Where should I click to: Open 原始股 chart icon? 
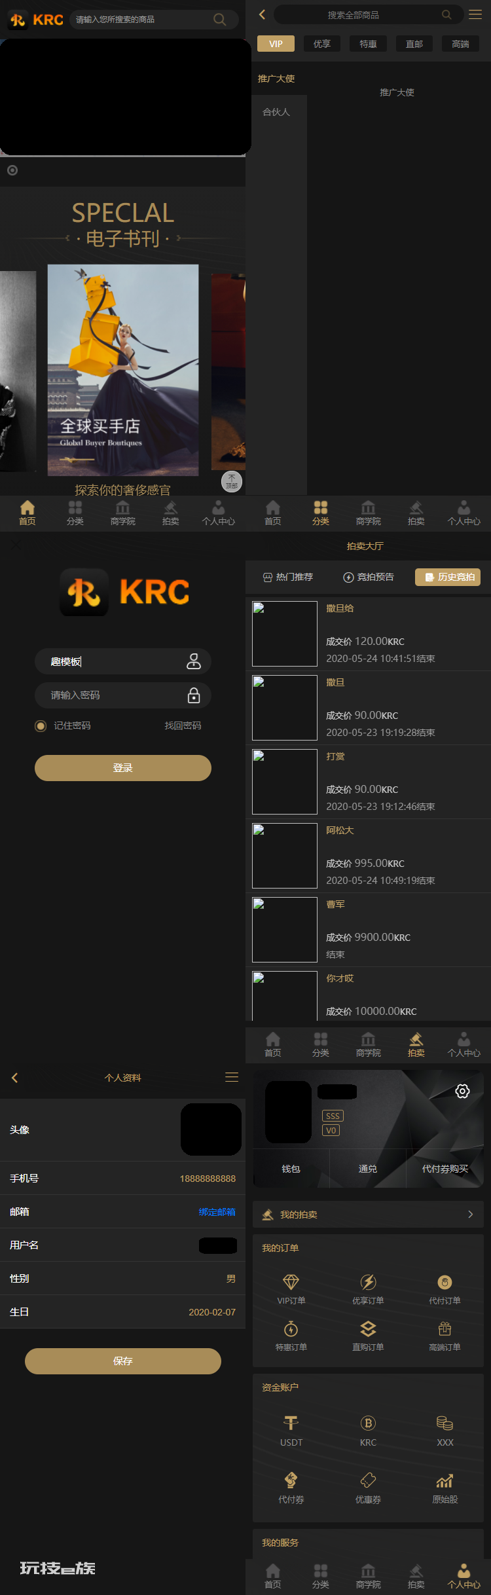pyautogui.click(x=445, y=1480)
